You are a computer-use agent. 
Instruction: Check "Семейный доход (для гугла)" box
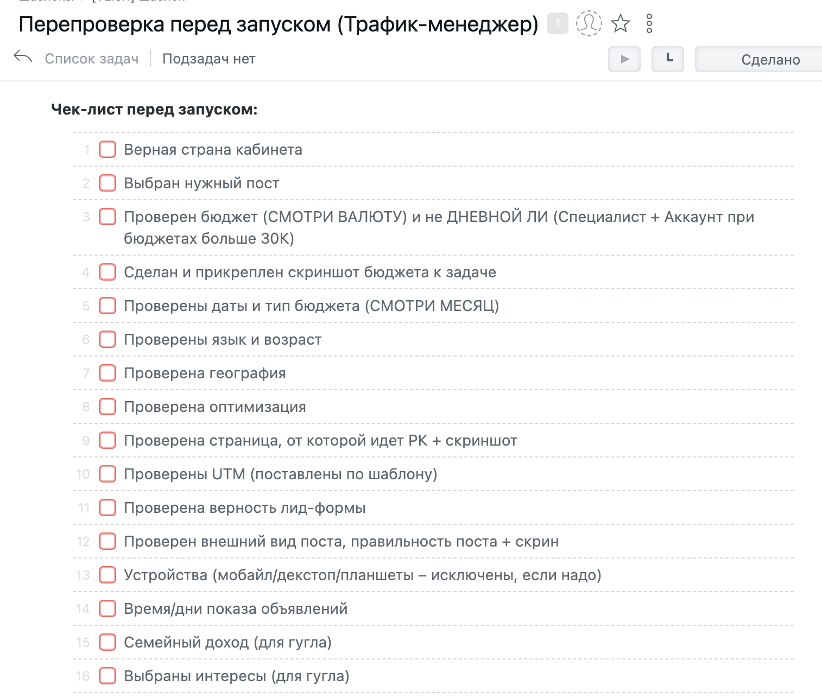point(108,642)
